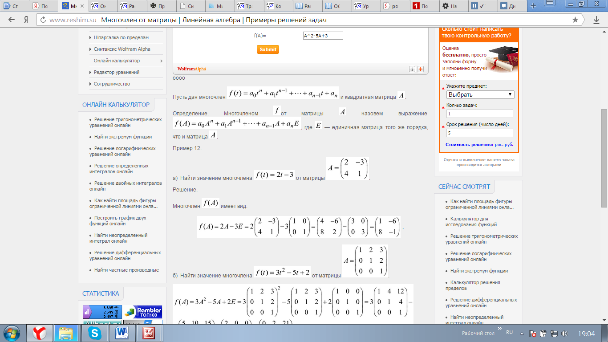Click the WolframAlpha logo in the widget

(x=191, y=69)
